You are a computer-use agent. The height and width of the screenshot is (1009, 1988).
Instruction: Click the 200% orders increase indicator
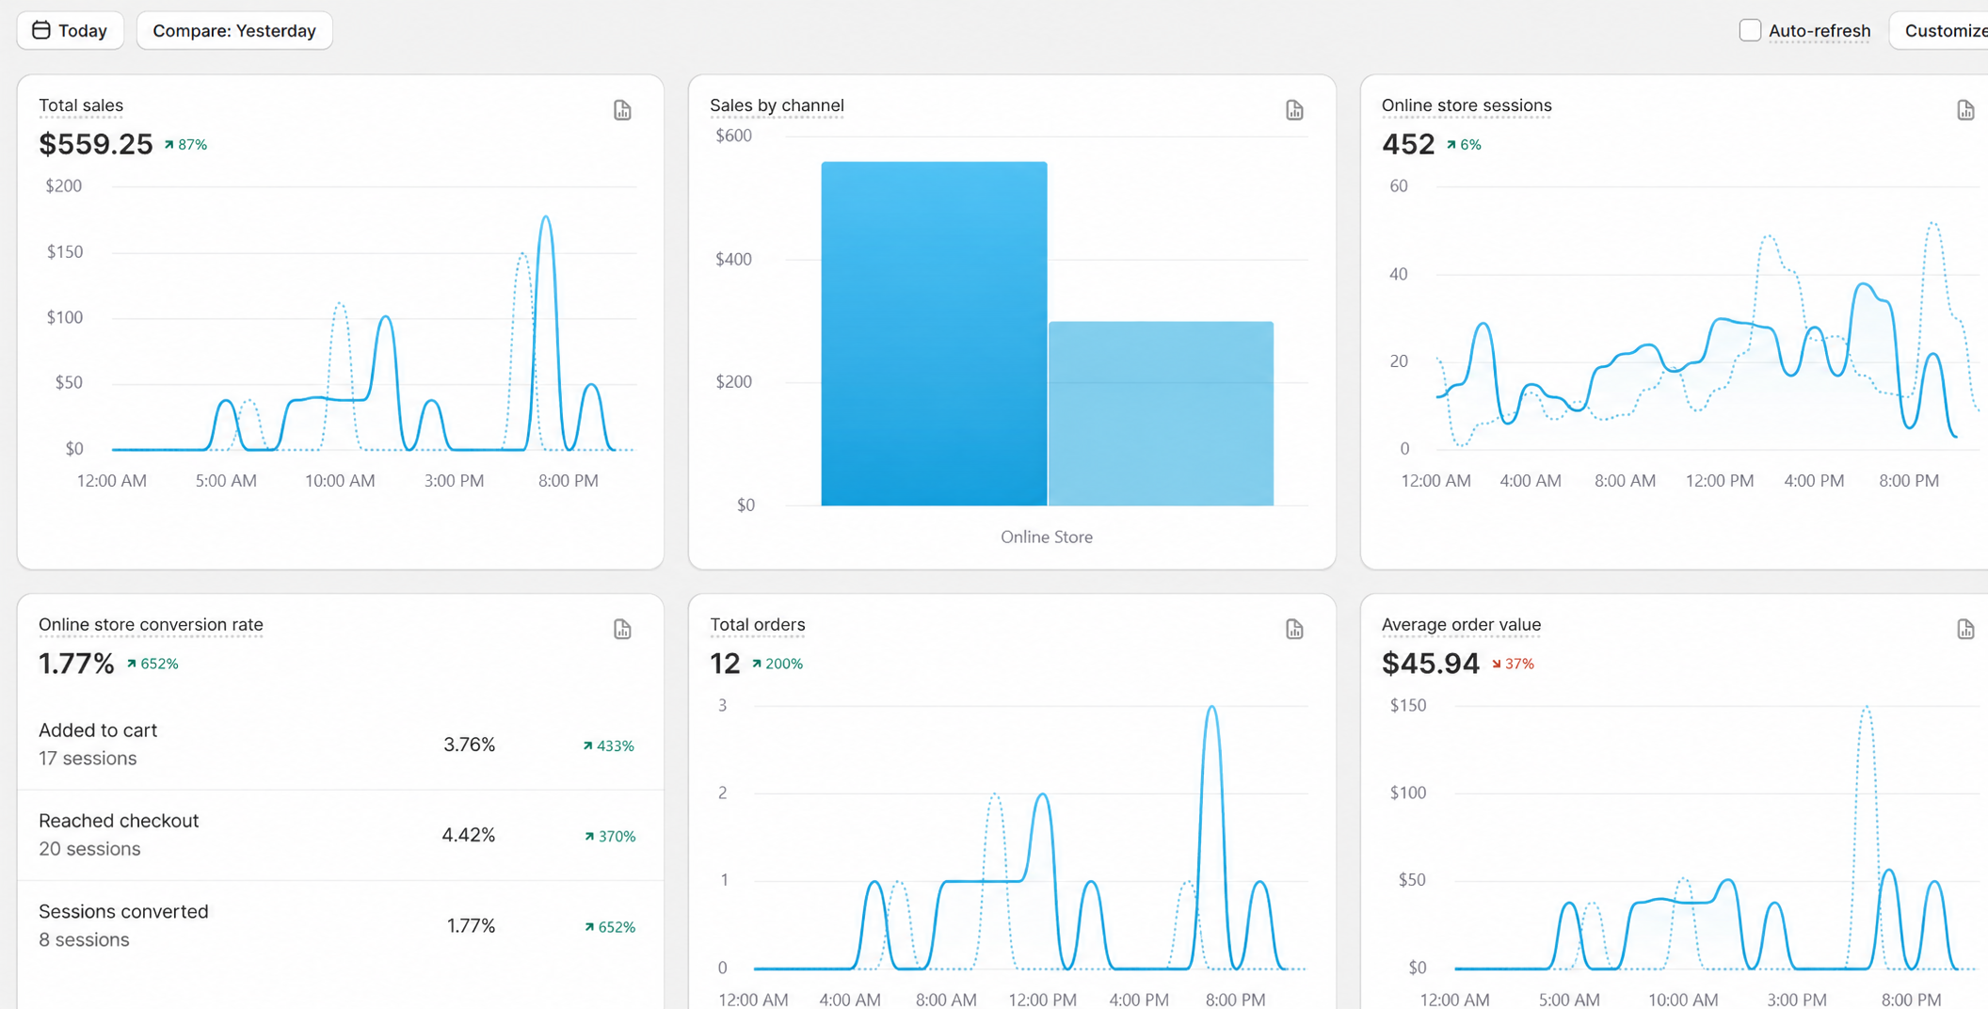click(x=777, y=665)
